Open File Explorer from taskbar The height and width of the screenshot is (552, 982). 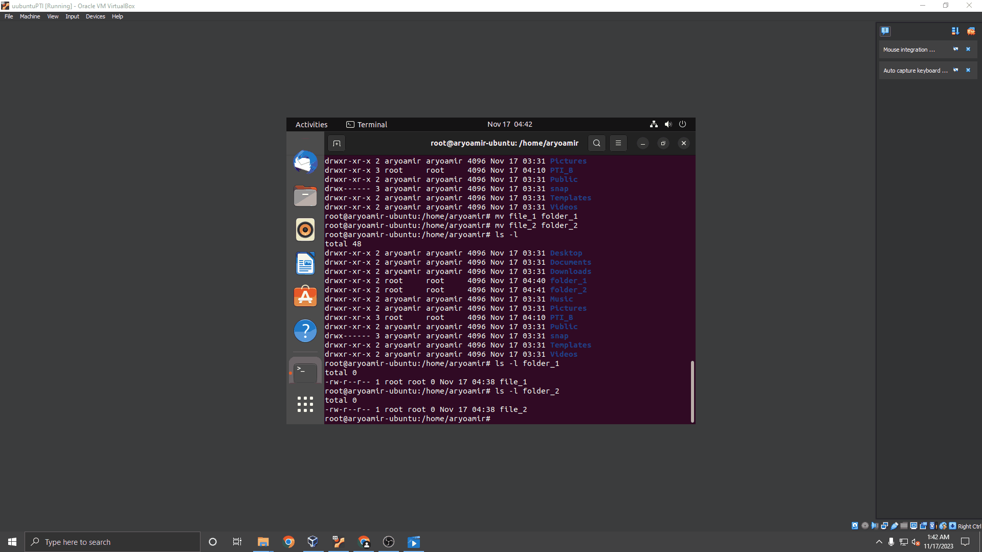coord(263,542)
